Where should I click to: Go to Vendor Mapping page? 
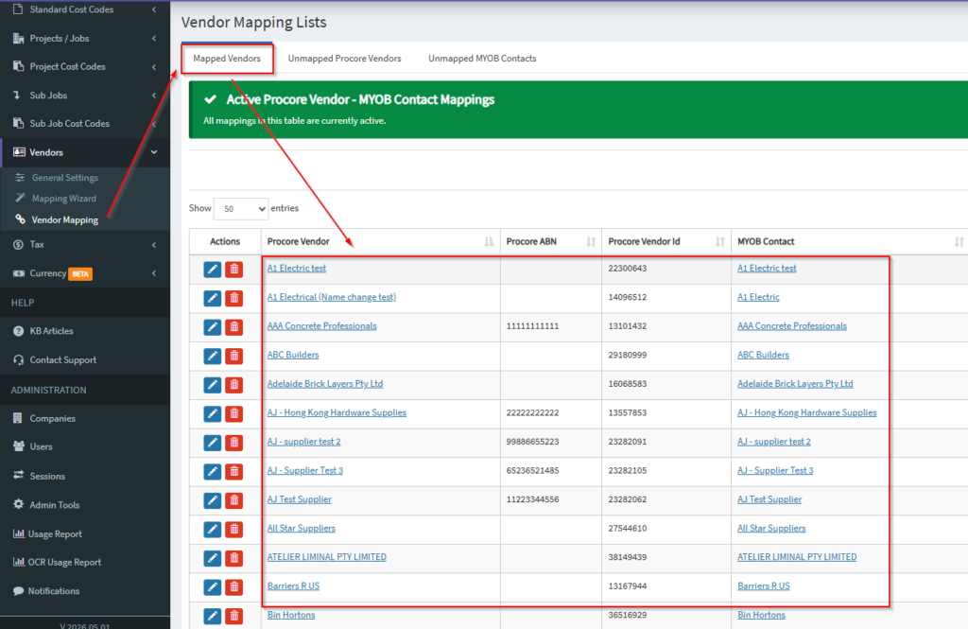tap(65, 220)
